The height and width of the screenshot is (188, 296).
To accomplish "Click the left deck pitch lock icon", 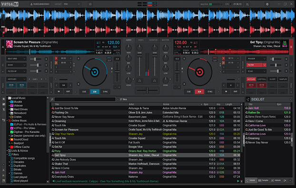I will (112, 69).
